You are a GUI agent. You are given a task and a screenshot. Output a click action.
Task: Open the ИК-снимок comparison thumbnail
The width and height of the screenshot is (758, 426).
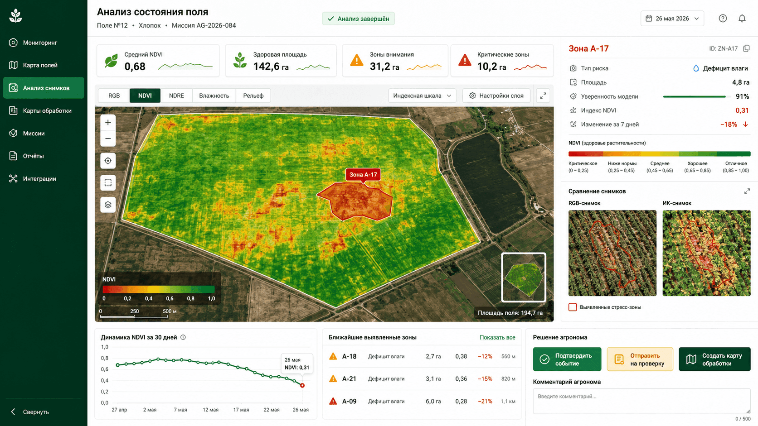point(706,253)
